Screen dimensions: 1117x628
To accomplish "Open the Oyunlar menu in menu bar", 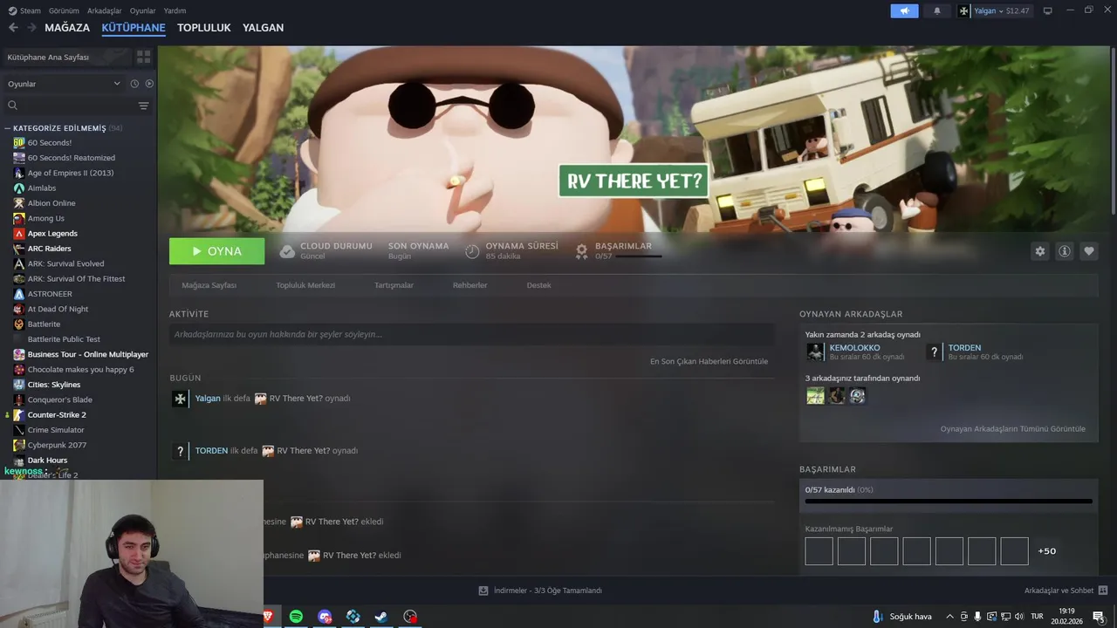I will coord(142,10).
